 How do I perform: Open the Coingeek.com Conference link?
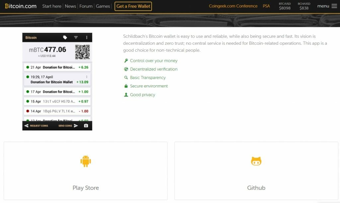pyautogui.click(x=233, y=6)
